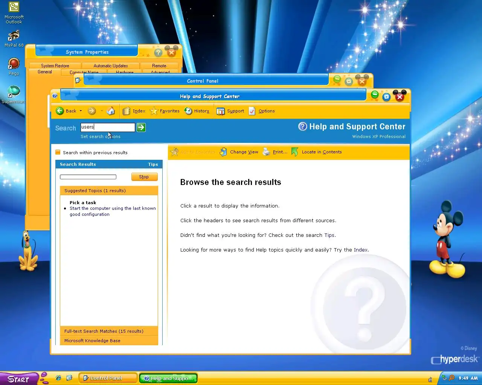Expand Full-text Search Matches (15 results)
482x385 pixels.
[109, 331]
